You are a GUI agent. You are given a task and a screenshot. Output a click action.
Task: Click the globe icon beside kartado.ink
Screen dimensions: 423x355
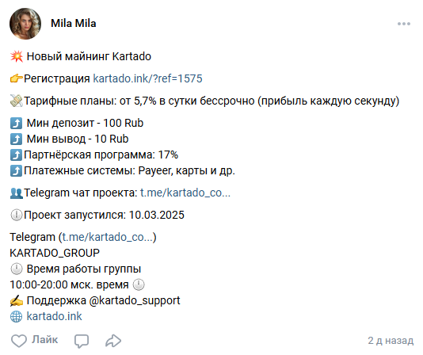click(16, 317)
